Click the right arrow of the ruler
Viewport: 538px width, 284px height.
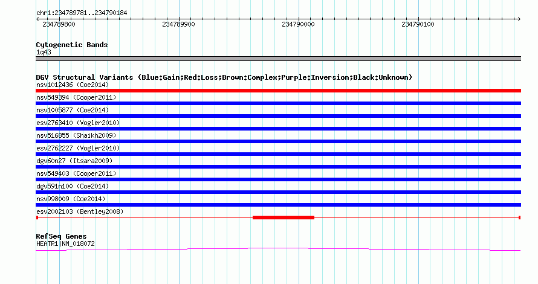pos(519,19)
